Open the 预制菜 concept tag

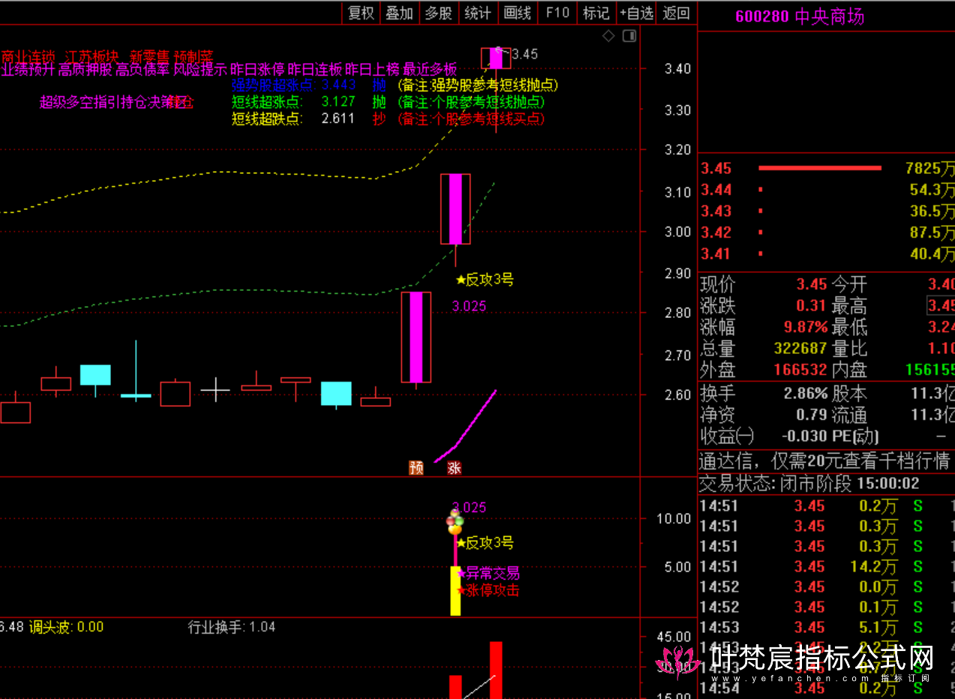tap(194, 56)
